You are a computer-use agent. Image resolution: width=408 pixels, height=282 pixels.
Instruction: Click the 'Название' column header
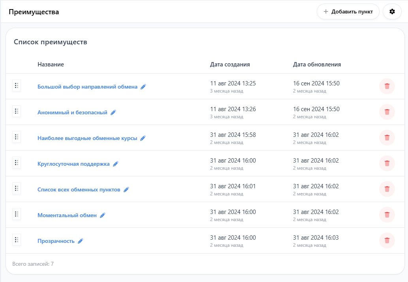click(x=51, y=64)
